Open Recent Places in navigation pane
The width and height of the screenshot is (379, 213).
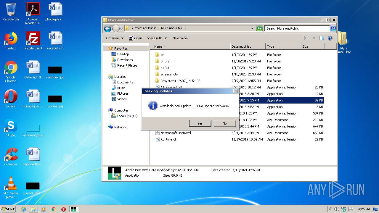tap(127, 65)
